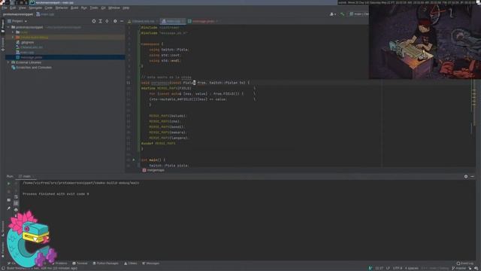Expand External Libraries node
This screenshot has height=271, width=481.
coord(8,62)
